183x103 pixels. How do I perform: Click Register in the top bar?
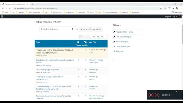click(x=168, y=17)
